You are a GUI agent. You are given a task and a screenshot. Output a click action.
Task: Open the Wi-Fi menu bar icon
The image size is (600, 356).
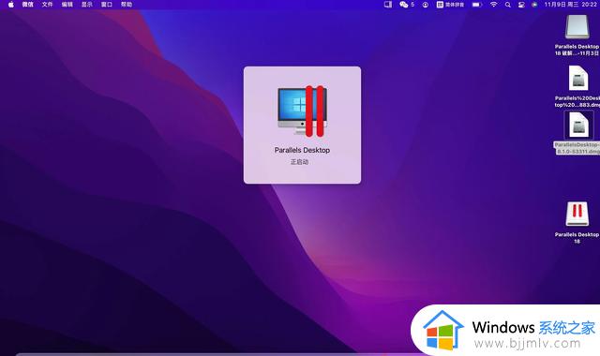tap(494, 5)
